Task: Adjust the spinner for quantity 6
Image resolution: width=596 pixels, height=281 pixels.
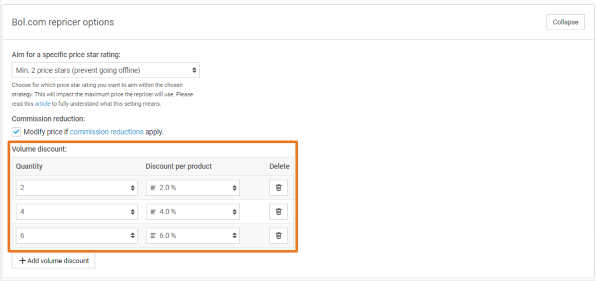Action: pos(133,236)
